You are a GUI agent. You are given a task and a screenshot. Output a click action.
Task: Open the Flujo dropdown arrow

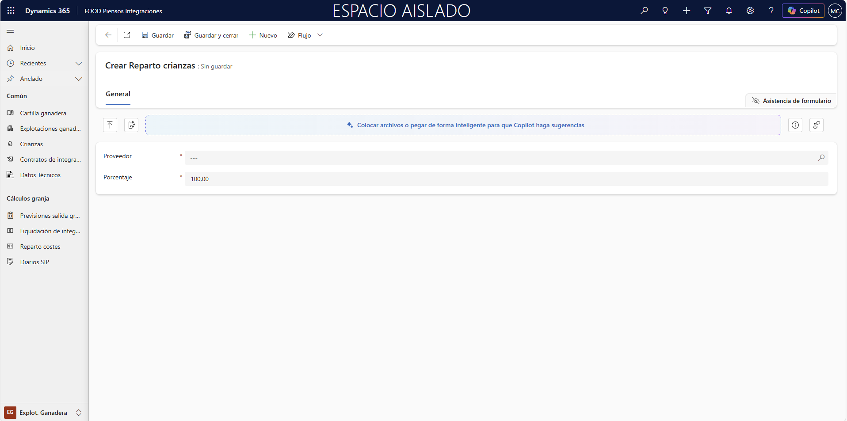(320, 35)
